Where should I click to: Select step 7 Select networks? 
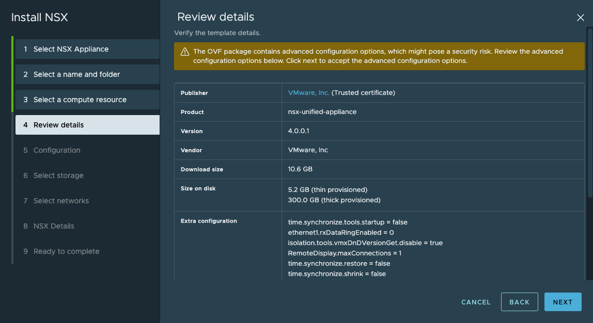[x=87, y=201]
